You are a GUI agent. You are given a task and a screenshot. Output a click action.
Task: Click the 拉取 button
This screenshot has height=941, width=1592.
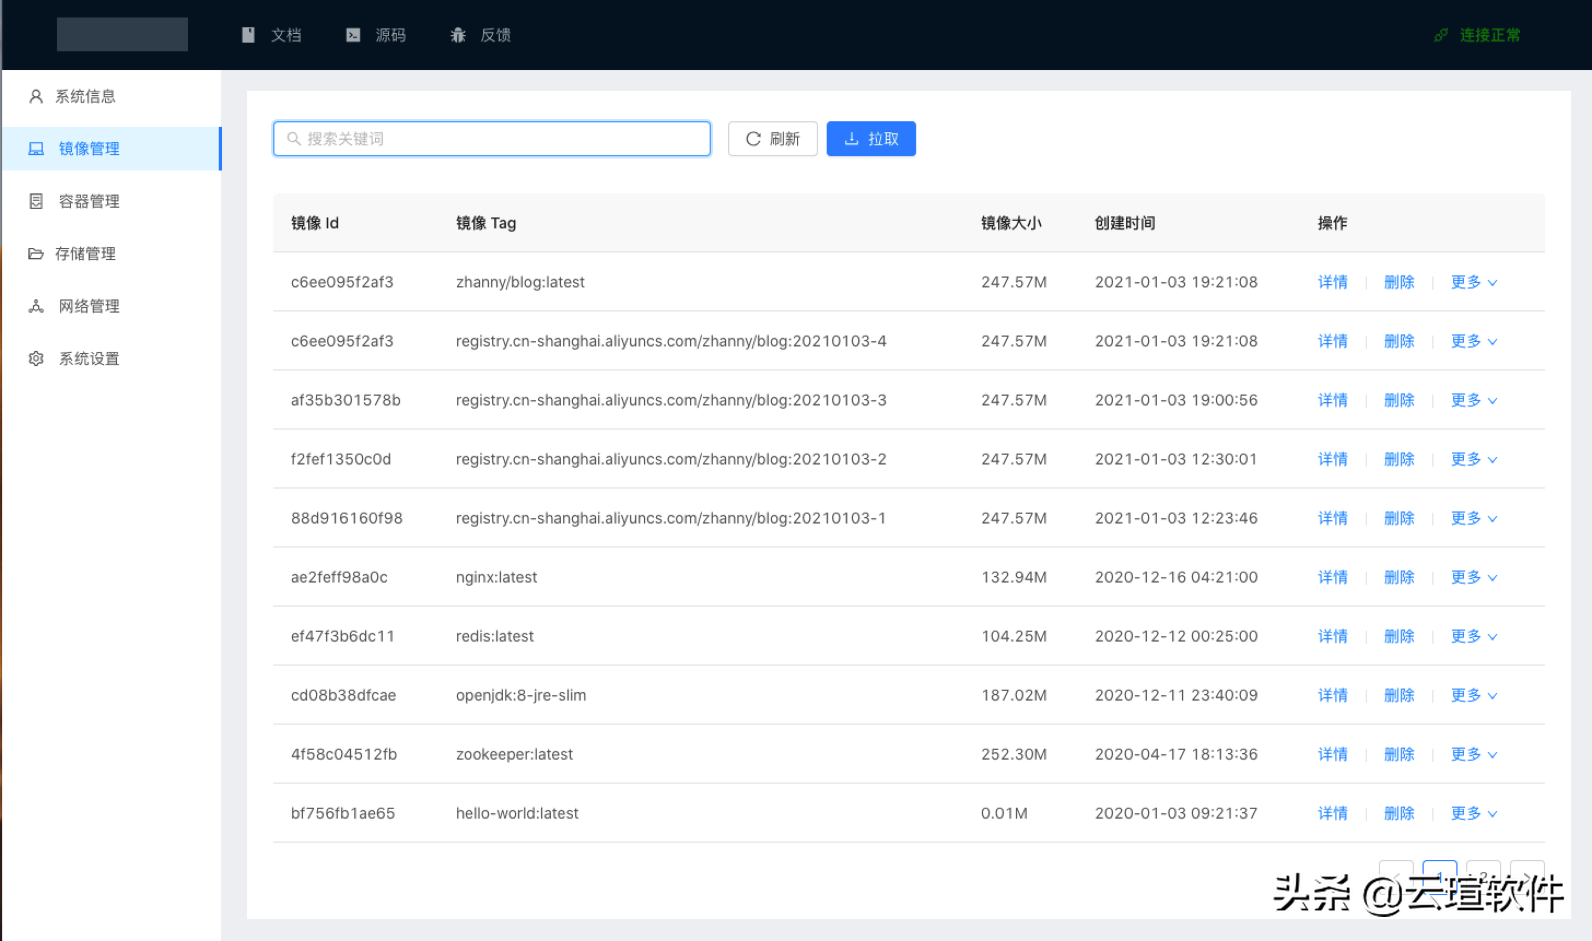pos(871,139)
